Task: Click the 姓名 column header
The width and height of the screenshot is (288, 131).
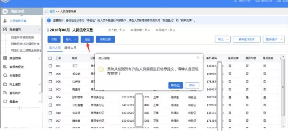Action: (75, 58)
